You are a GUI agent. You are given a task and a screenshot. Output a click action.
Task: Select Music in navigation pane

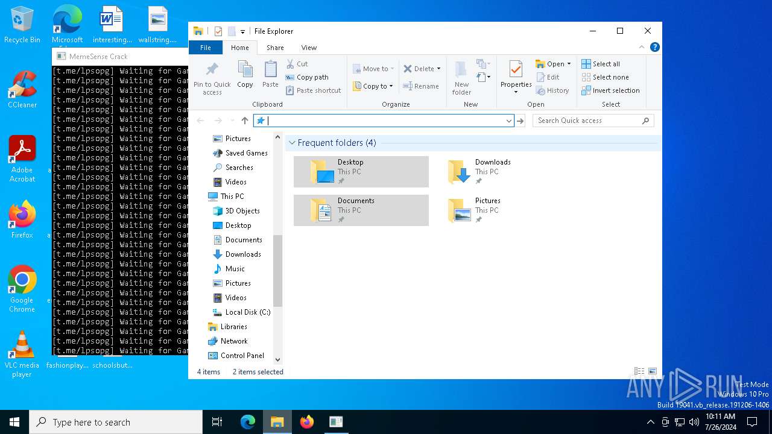tap(229, 269)
